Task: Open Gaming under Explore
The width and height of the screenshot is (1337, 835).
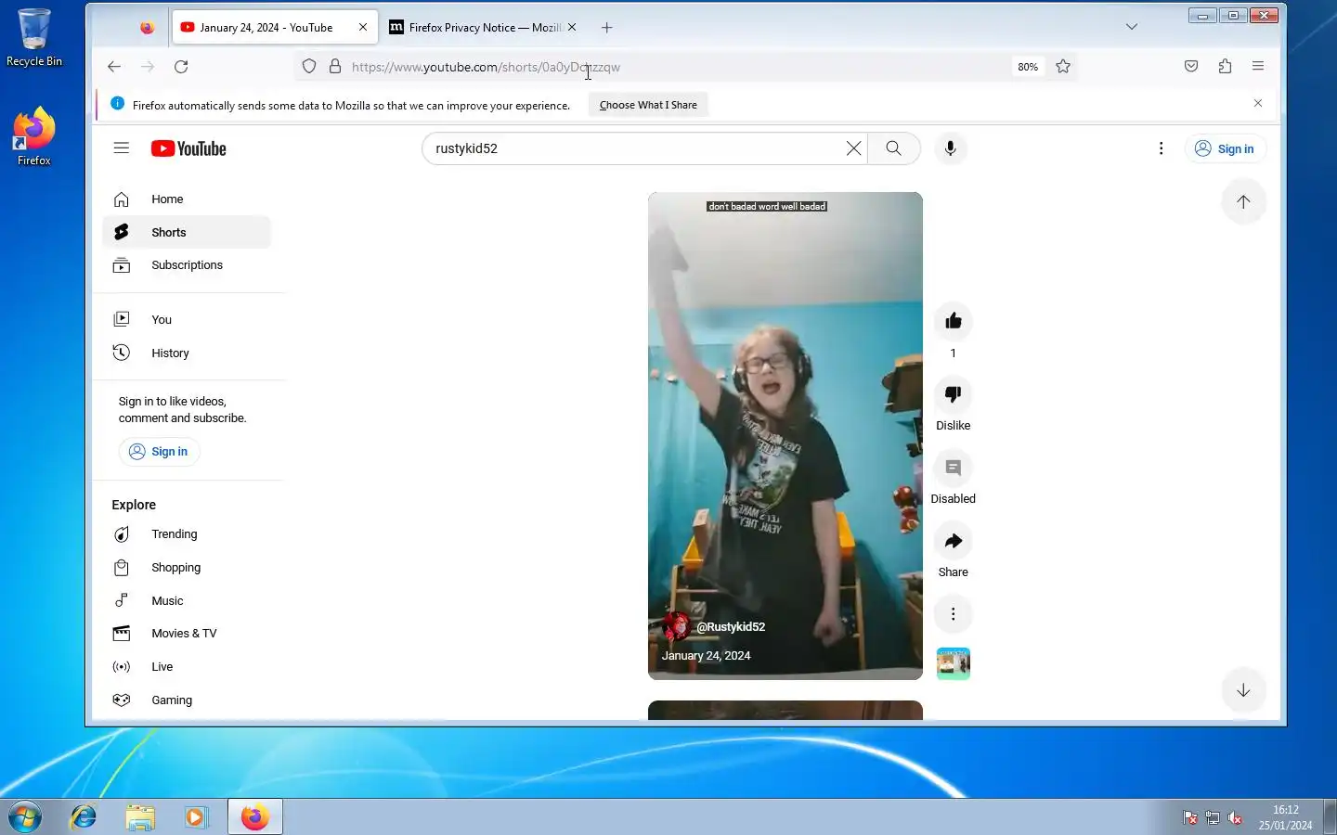Action: tap(187, 700)
